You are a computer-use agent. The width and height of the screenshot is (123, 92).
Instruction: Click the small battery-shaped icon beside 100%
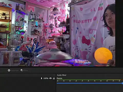pos(42,78)
